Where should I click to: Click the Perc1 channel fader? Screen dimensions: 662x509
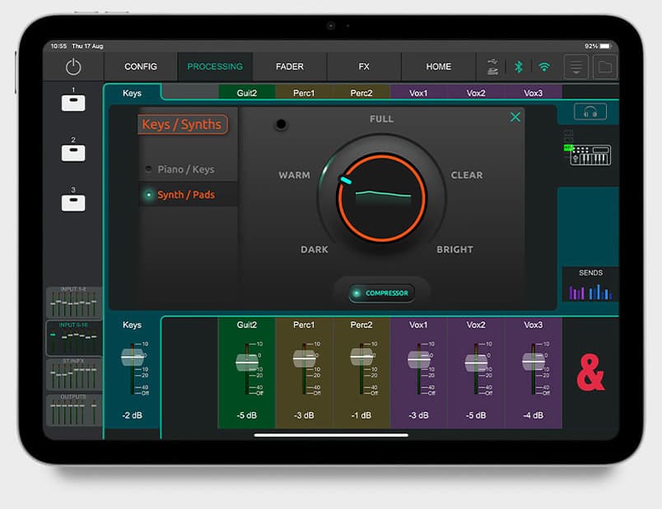point(305,359)
